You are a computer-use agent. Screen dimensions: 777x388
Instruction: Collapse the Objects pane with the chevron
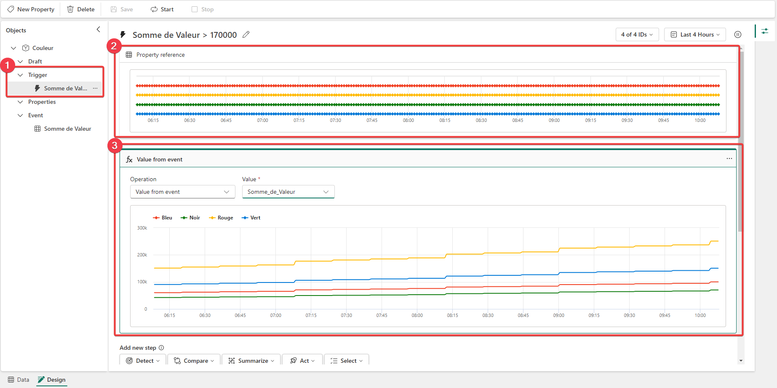[x=98, y=29]
